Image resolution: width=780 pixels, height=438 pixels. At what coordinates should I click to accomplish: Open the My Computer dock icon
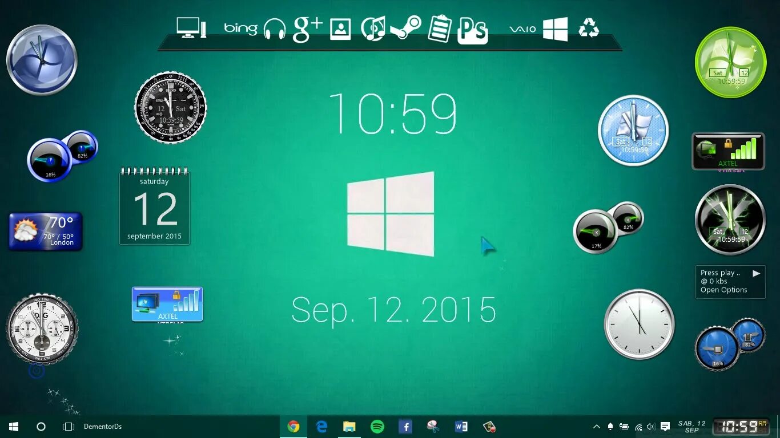coord(191,27)
